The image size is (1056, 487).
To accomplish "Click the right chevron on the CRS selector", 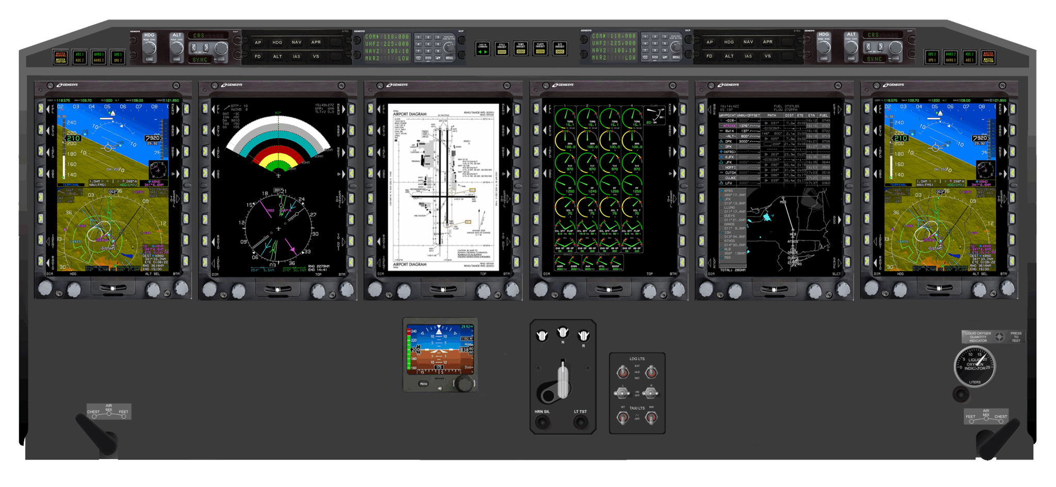I will (x=206, y=47).
